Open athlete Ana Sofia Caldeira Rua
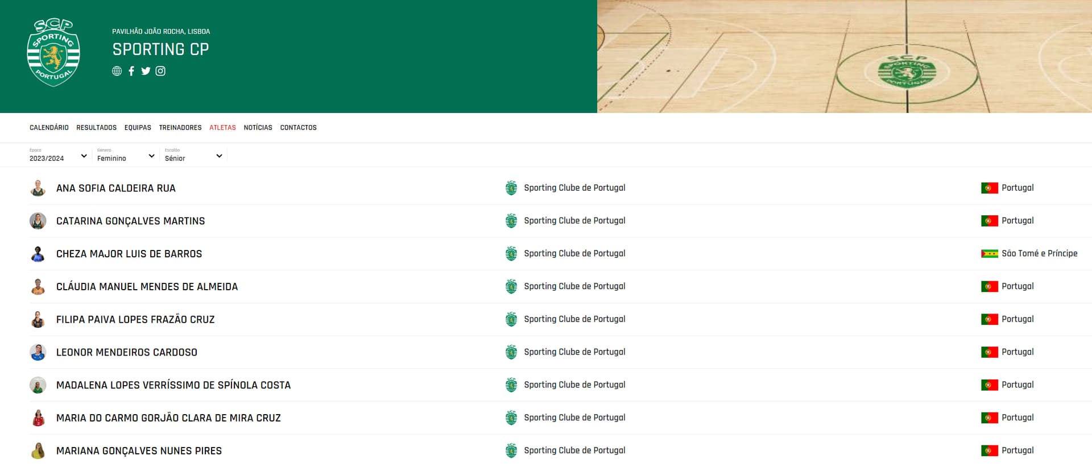1092x476 pixels. point(116,188)
